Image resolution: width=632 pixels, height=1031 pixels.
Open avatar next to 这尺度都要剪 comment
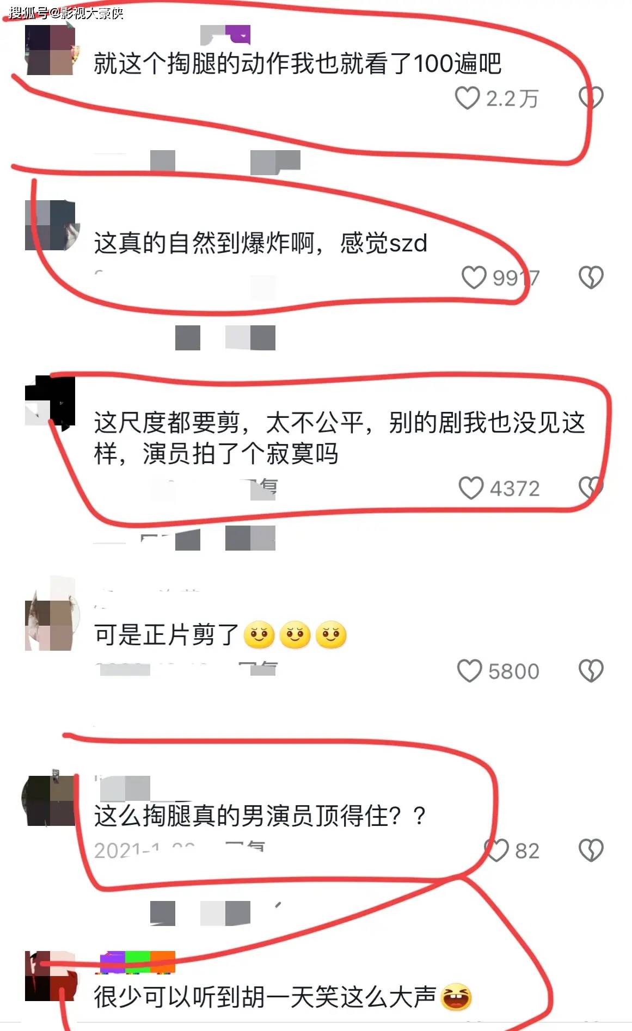(x=50, y=400)
